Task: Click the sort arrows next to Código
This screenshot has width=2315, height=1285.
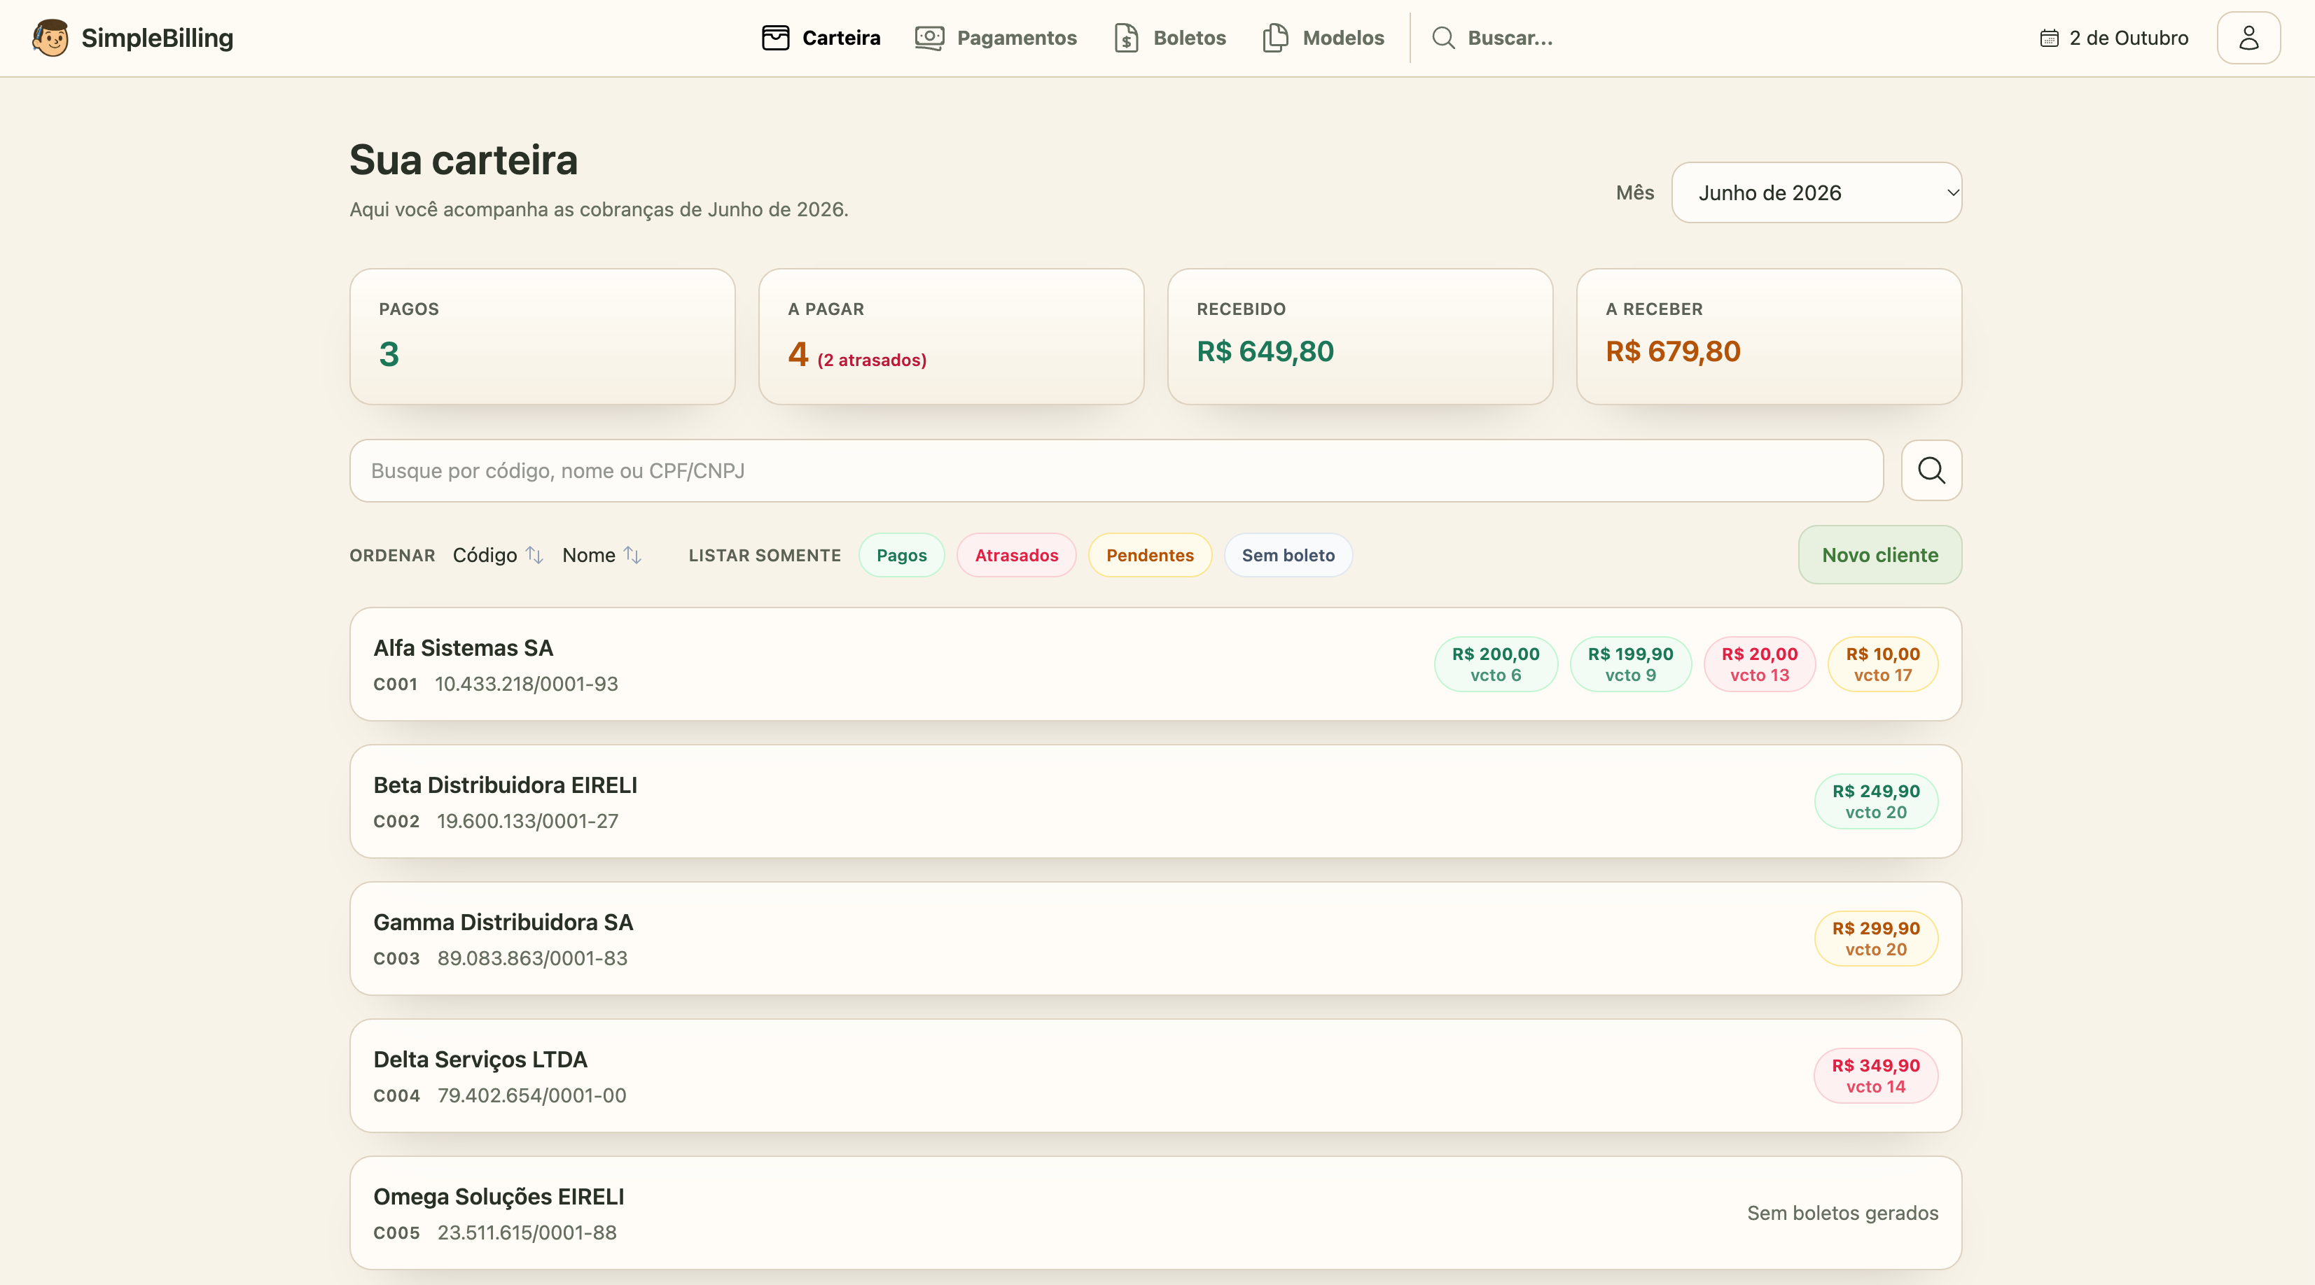Action: tap(535, 555)
